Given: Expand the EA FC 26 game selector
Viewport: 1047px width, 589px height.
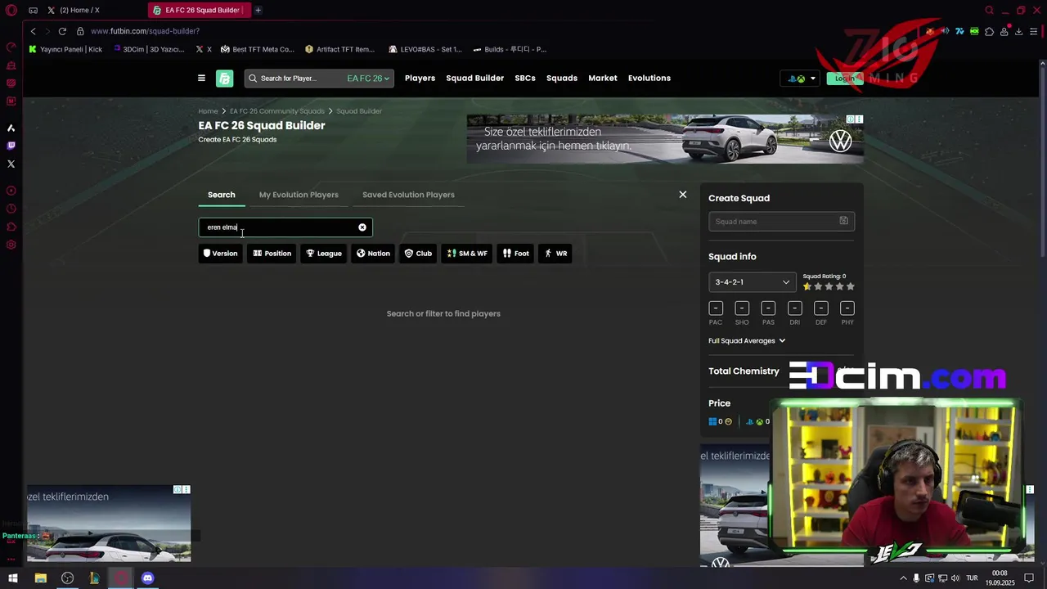Looking at the screenshot, I should coord(368,79).
